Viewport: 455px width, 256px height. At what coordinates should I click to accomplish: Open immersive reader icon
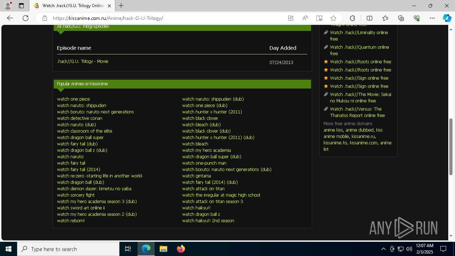319,18
